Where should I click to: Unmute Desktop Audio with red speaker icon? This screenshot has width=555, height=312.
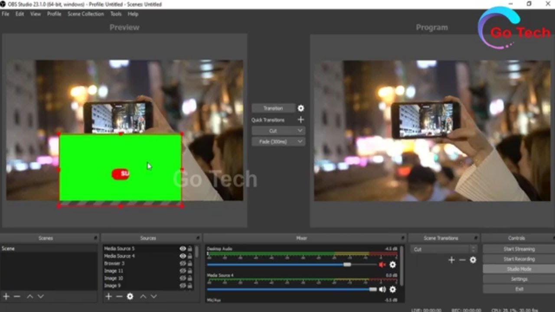coord(382,264)
